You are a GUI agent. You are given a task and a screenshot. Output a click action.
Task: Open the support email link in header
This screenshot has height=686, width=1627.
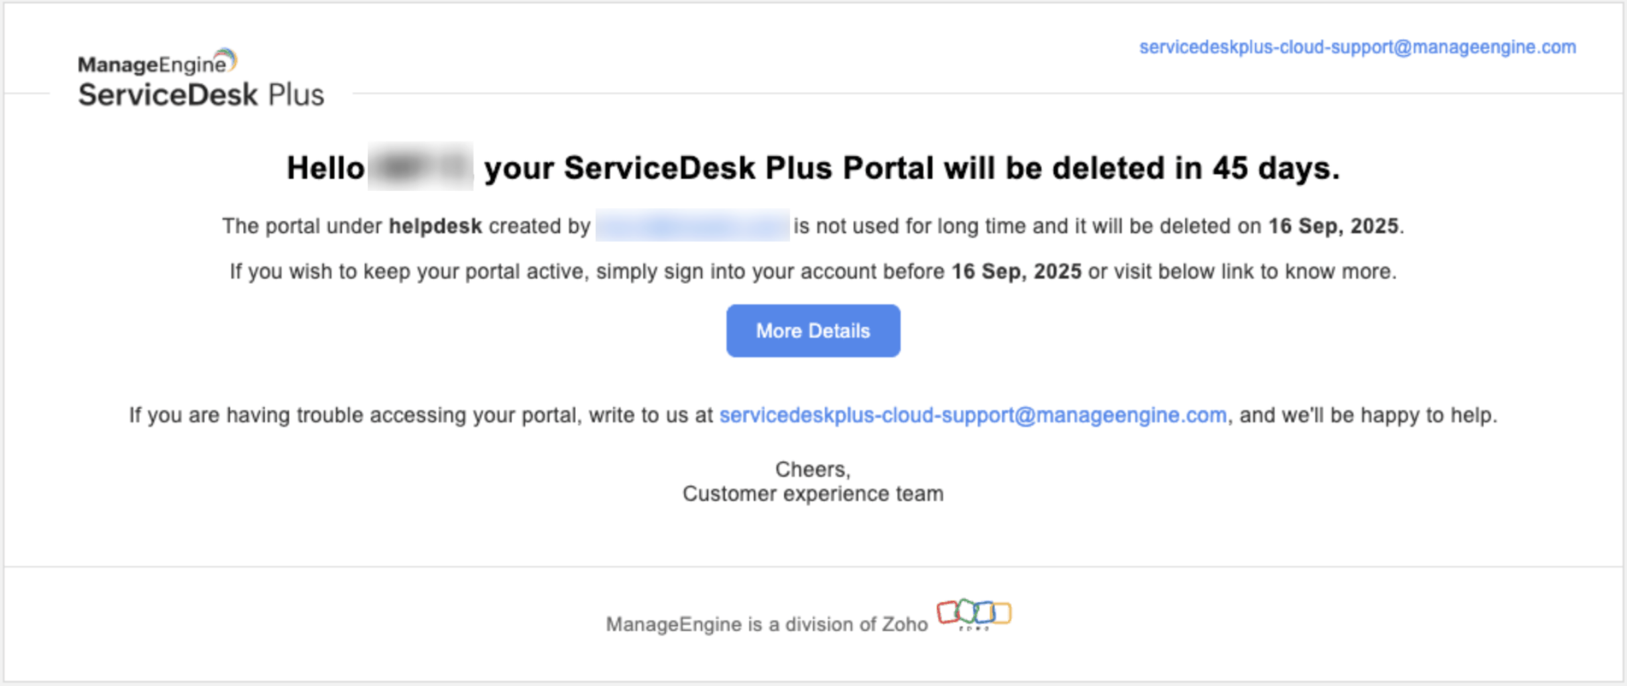click(1357, 48)
